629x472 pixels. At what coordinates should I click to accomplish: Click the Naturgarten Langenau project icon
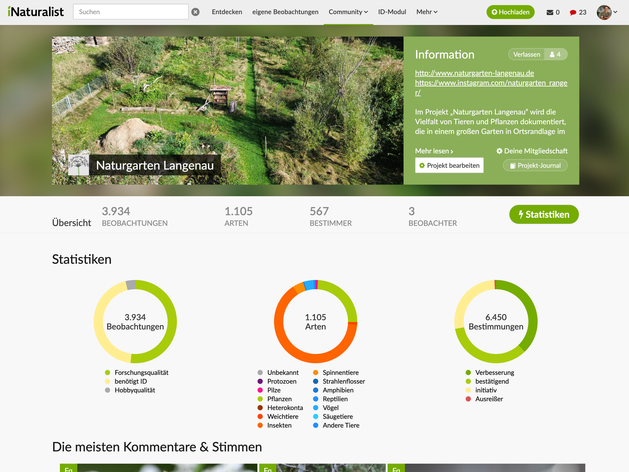click(79, 165)
